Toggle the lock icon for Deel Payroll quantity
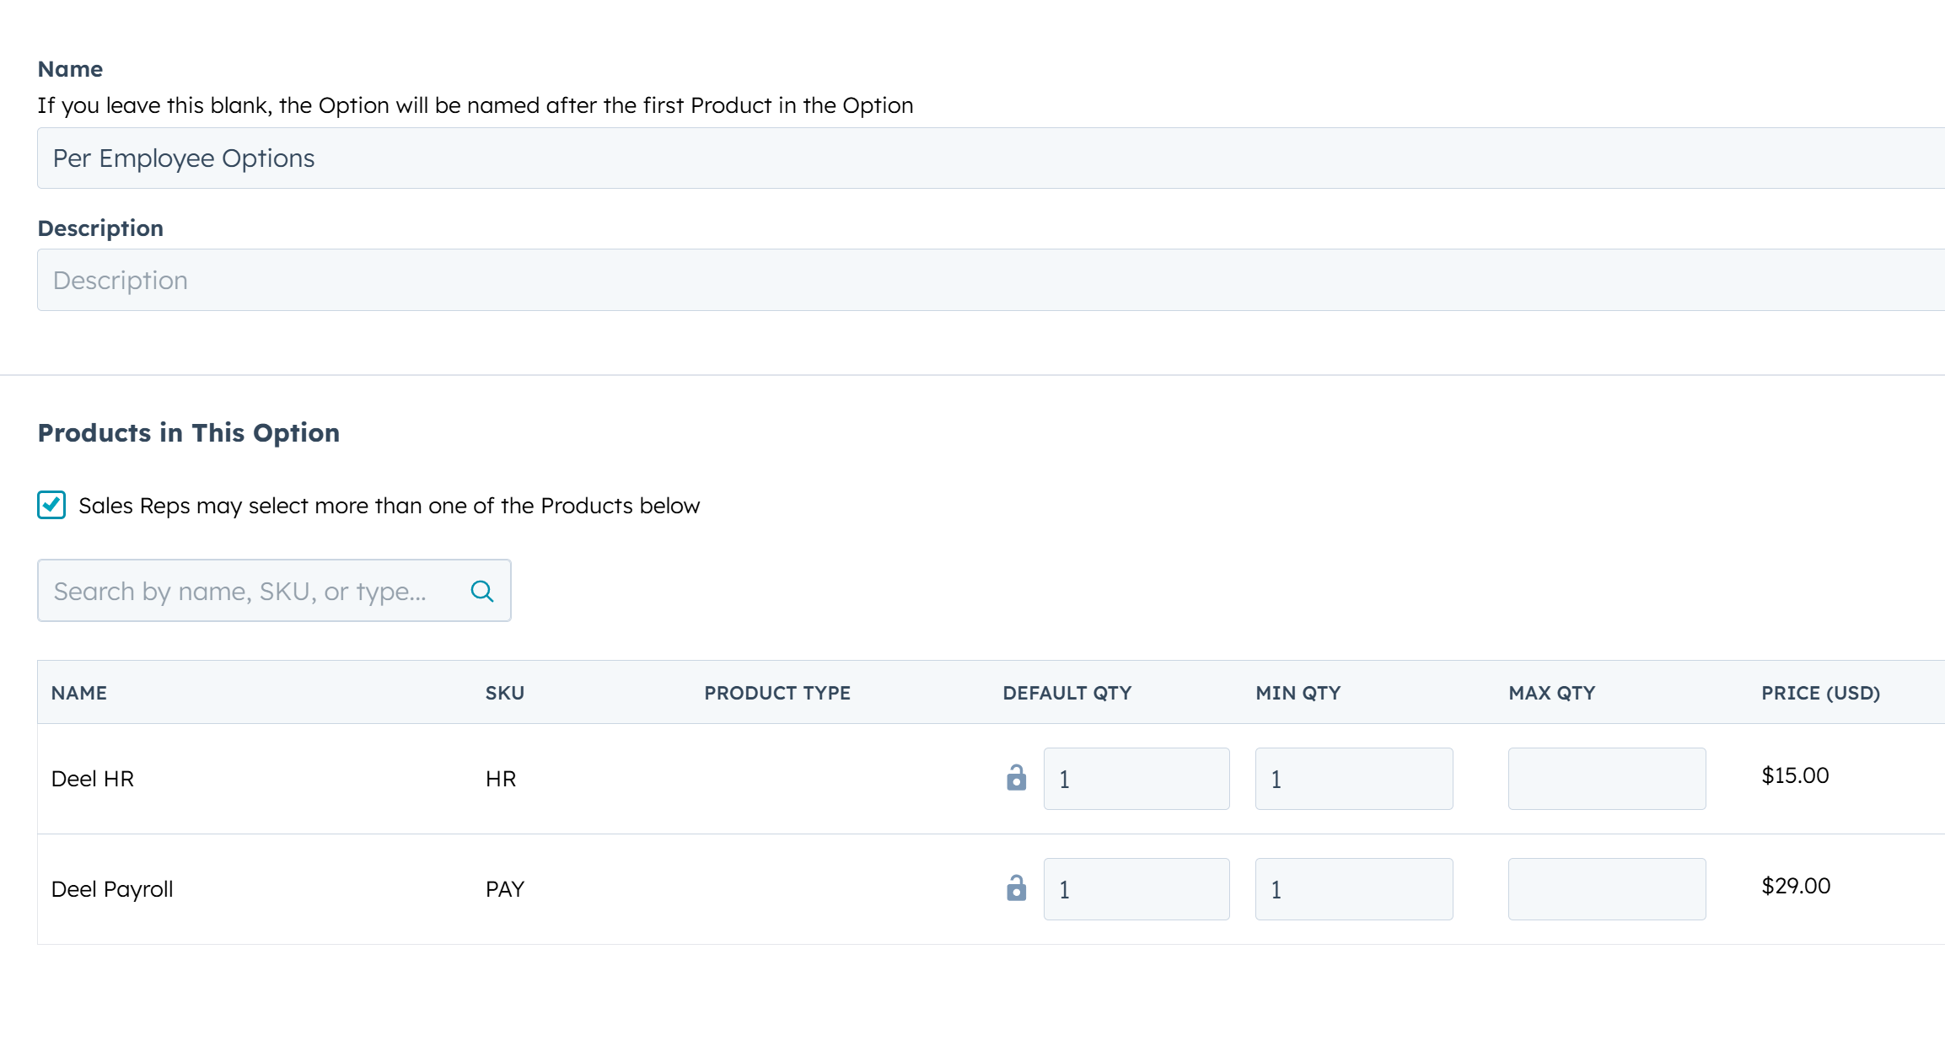1945x1051 pixels. pyautogui.click(x=1016, y=888)
